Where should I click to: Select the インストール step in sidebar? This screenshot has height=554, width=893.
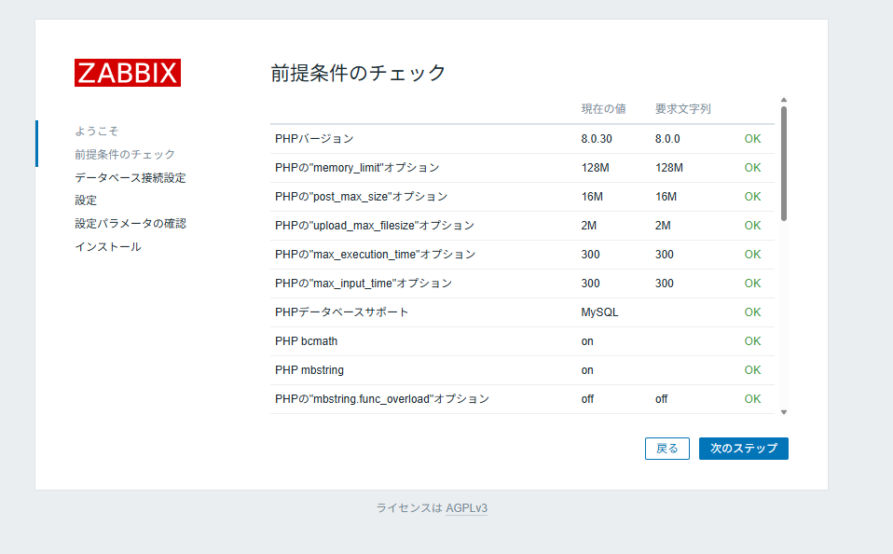click(x=108, y=246)
